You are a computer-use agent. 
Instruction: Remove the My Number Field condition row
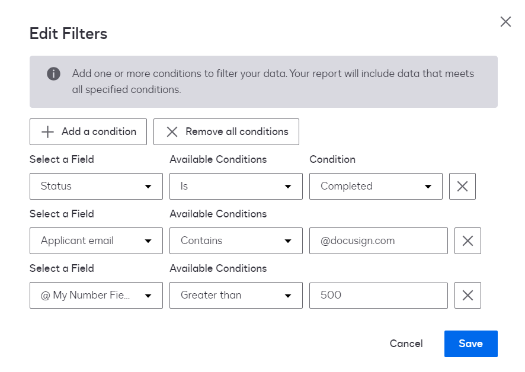point(468,295)
